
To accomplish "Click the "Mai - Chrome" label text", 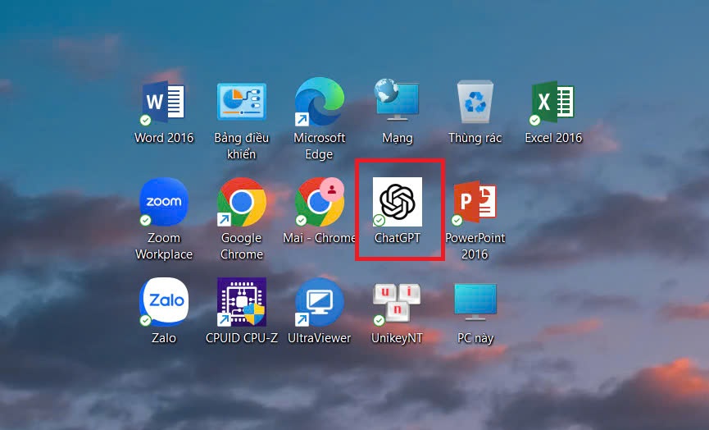I will point(319,238).
